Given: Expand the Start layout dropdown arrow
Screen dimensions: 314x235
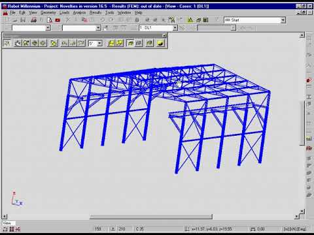Looking at the screenshot, I should (283, 20).
